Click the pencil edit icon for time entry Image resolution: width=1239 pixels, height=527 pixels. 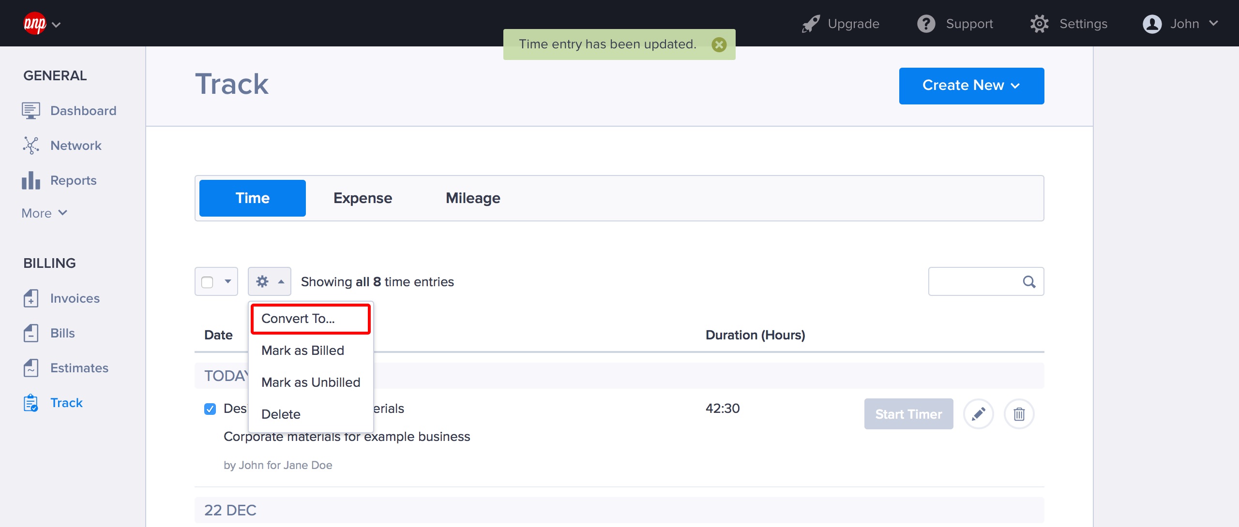click(978, 414)
